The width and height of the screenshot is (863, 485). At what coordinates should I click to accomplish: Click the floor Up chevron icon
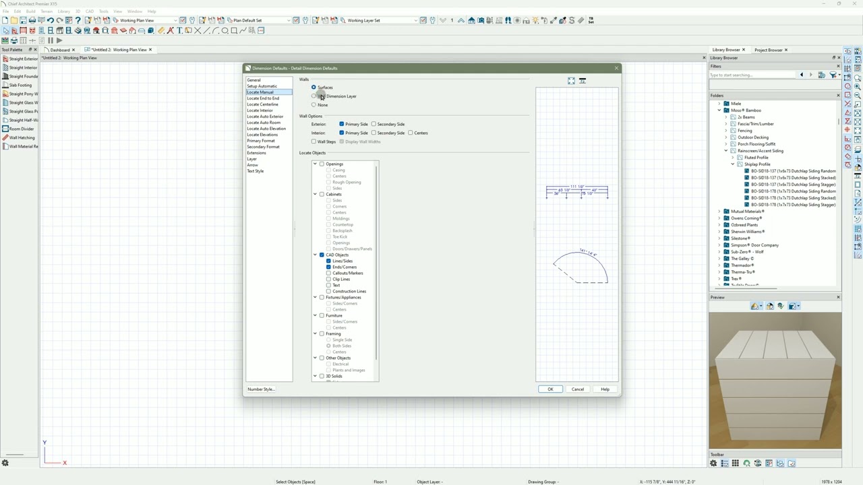point(460,20)
